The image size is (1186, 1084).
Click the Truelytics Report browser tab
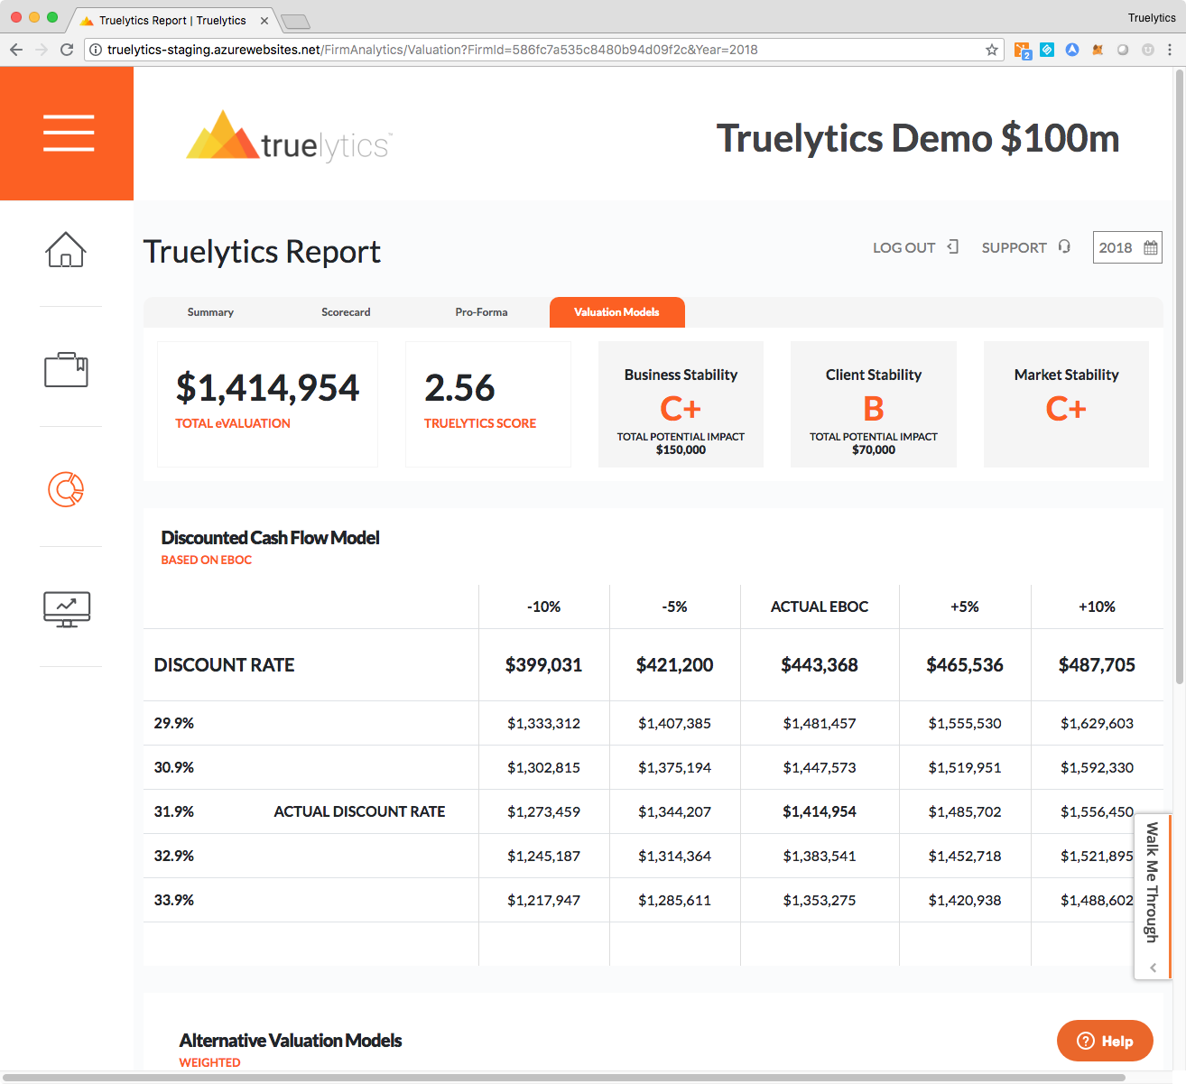click(171, 21)
